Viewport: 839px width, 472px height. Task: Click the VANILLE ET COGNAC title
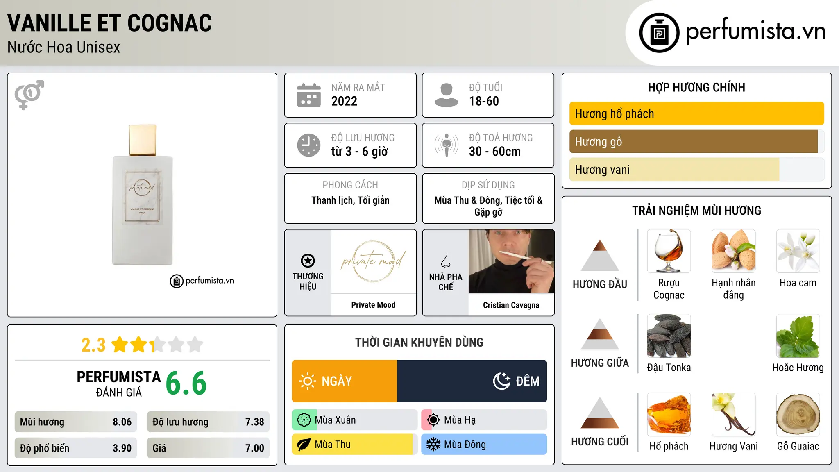(x=110, y=23)
